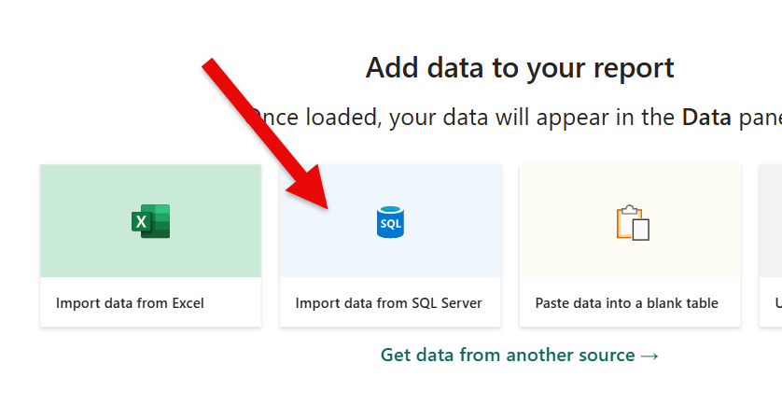This screenshot has height=419, width=782.
Task: Click the blue SQL database icon
Action: [x=390, y=222]
